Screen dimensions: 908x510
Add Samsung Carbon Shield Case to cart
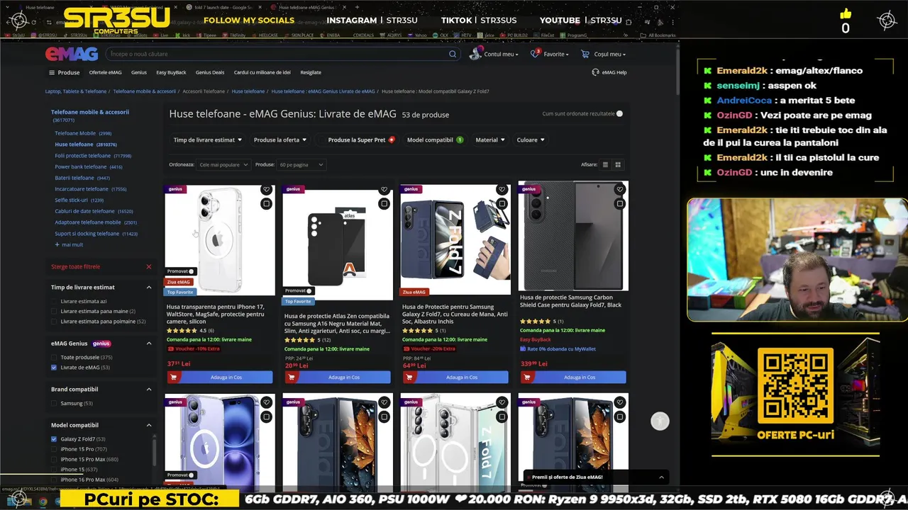pos(573,378)
